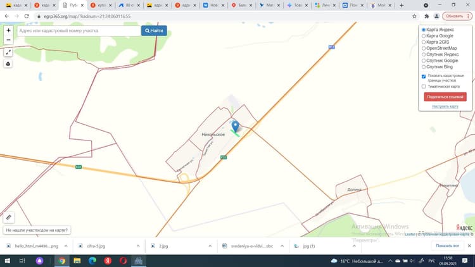Viewport: 475px width, 267px height.
Task: Click the Найти search button
Action: click(154, 30)
